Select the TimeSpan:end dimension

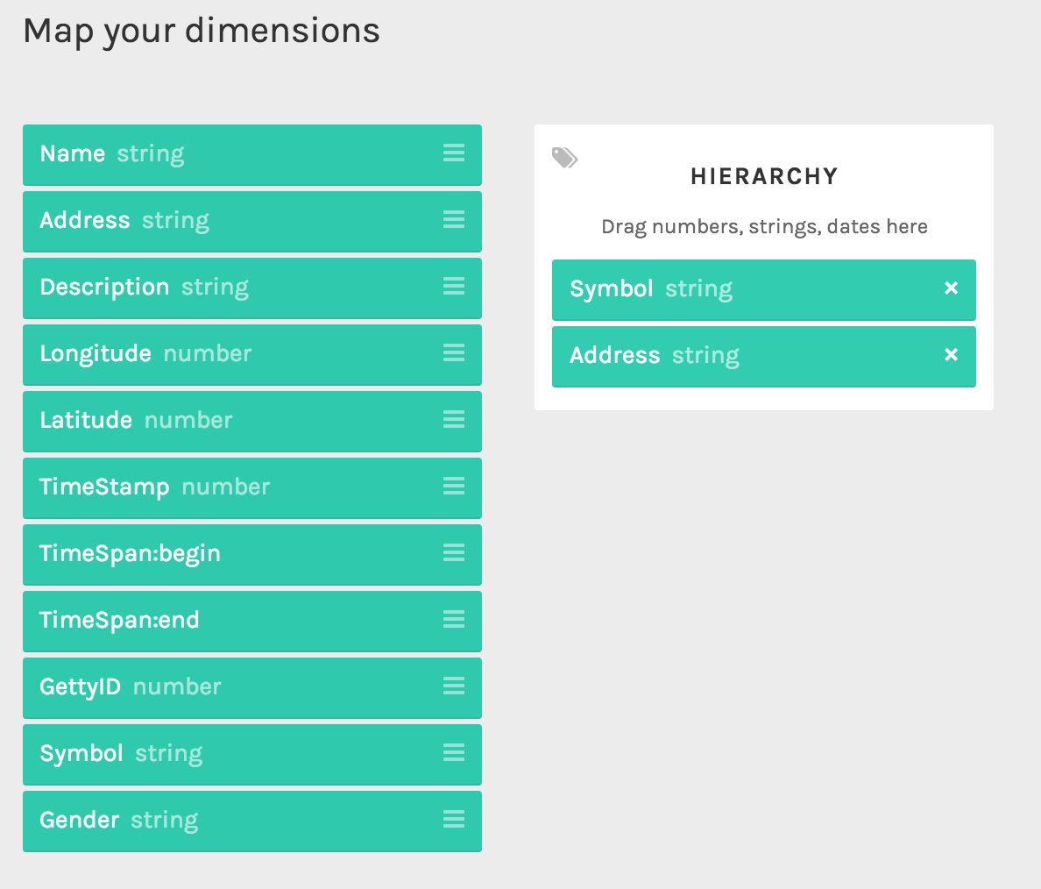(x=252, y=622)
